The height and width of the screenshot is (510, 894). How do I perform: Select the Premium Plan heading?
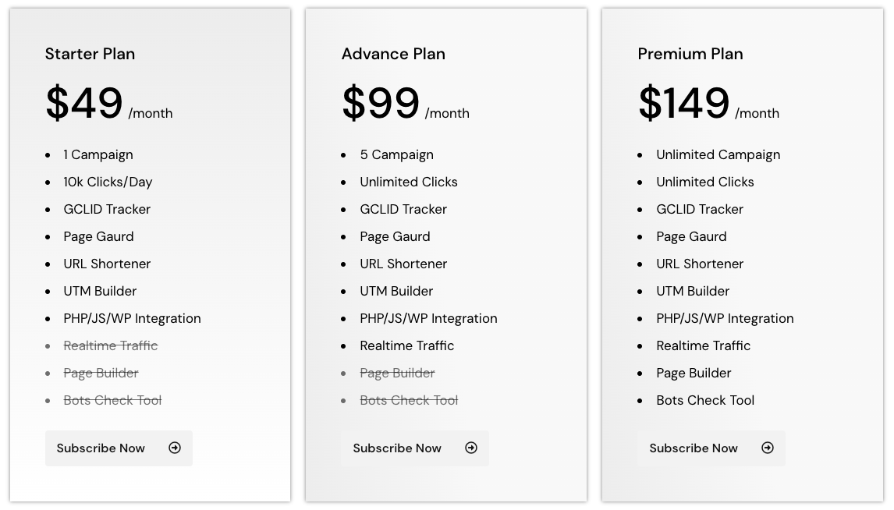pos(690,54)
